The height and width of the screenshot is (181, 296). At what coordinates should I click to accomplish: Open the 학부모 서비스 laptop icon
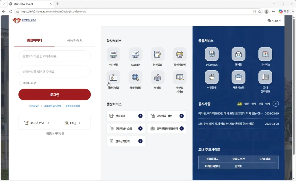(180, 77)
